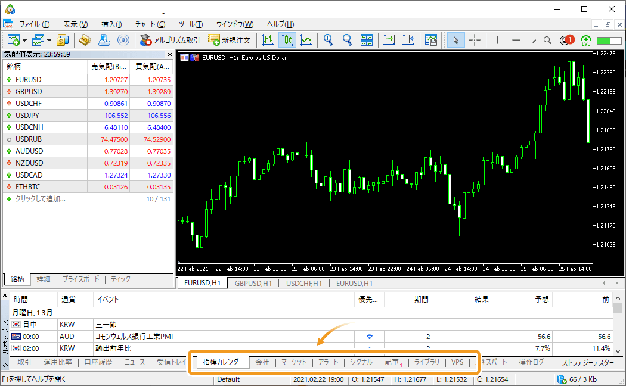Tile chart windows with grid icon
This screenshot has width=626, height=386.
click(367, 40)
